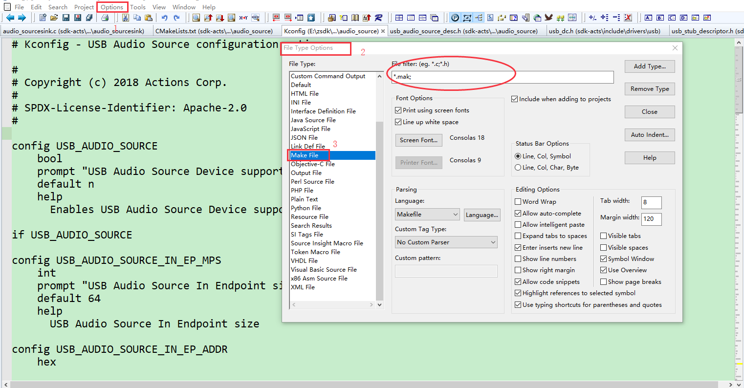This screenshot has width=744, height=388.
Task: Select the Line, Col, Char, Byte radio button
Action: [x=518, y=168]
